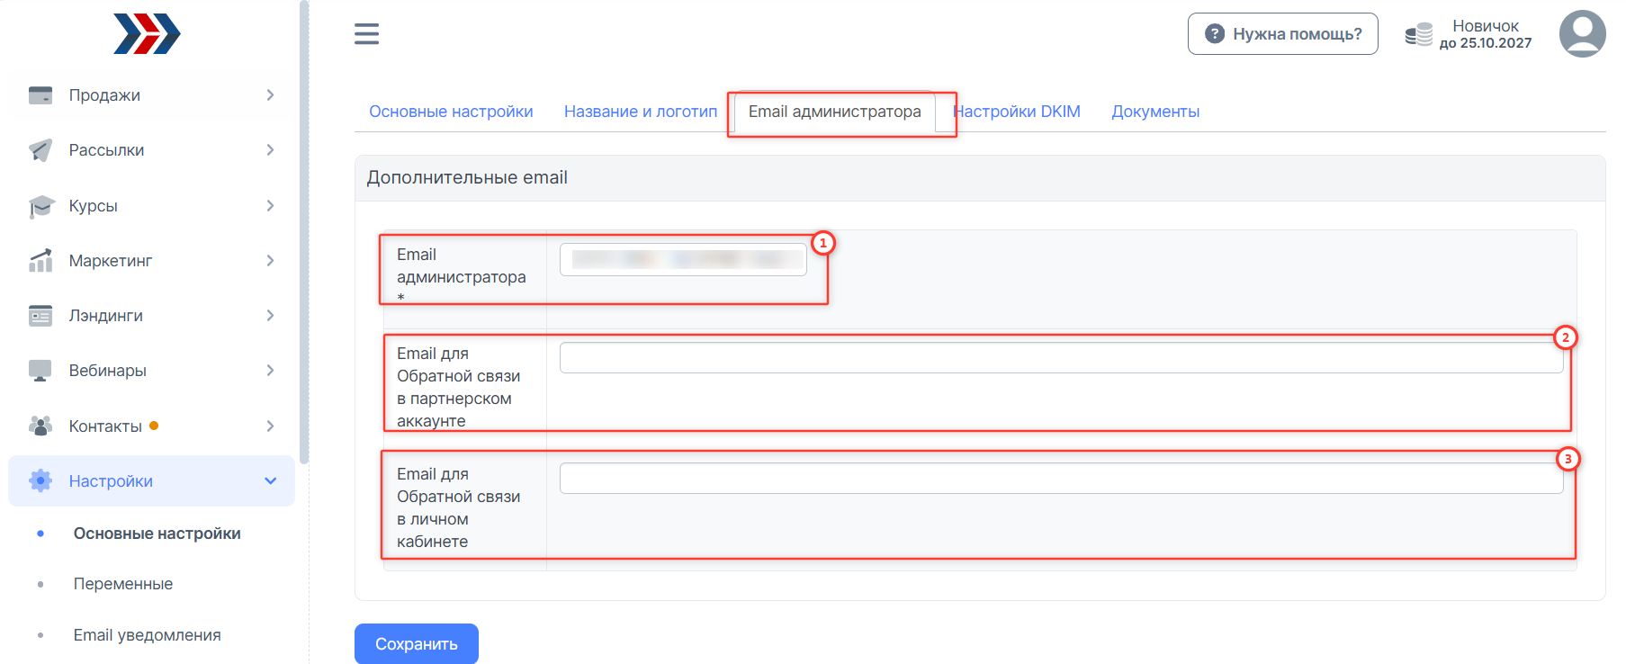Open Email уведомления in sidebar
The image size is (1626, 664).
[x=147, y=635]
